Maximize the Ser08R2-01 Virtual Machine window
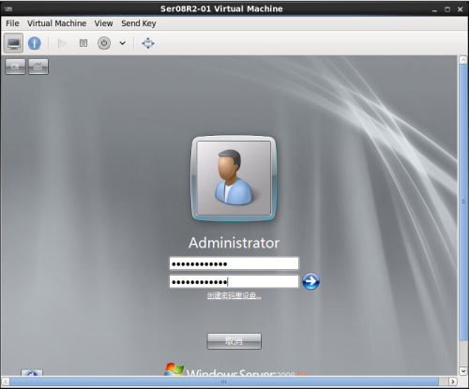 click(x=447, y=9)
